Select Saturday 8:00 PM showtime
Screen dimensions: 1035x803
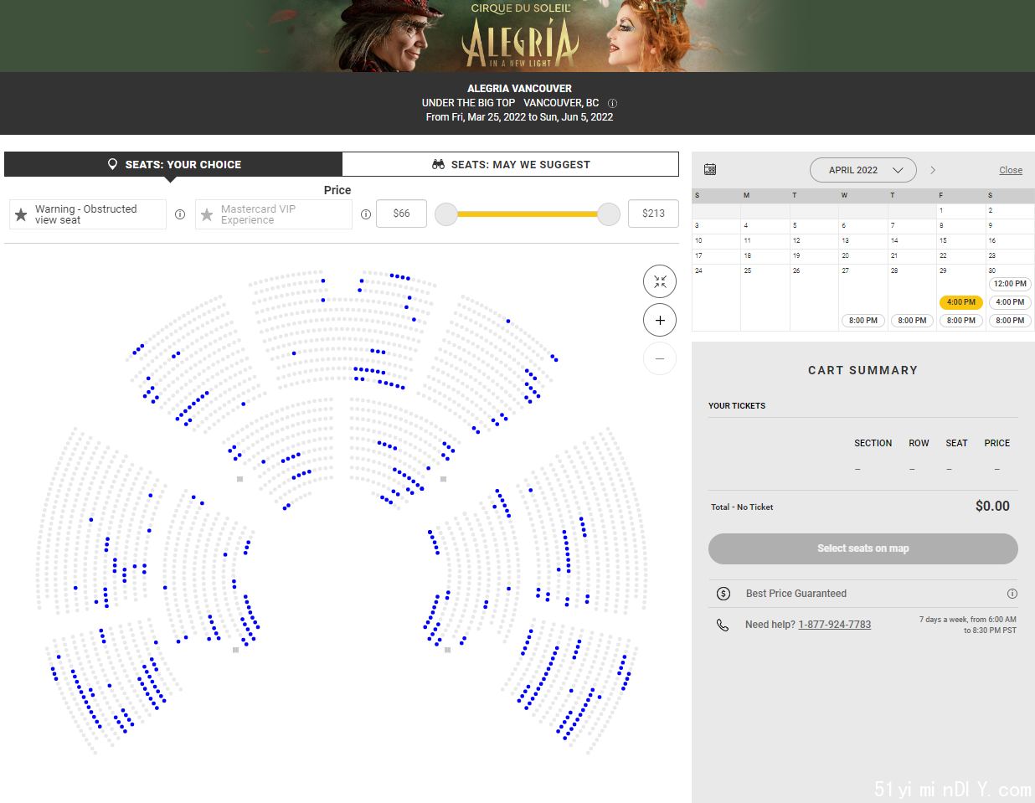tap(1010, 321)
